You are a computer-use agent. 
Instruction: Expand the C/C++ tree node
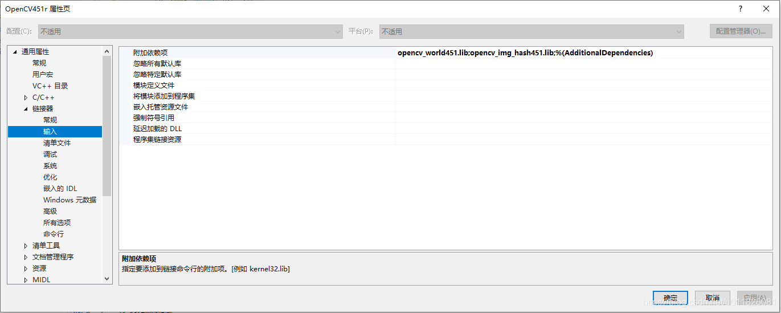[x=26, y=97]
